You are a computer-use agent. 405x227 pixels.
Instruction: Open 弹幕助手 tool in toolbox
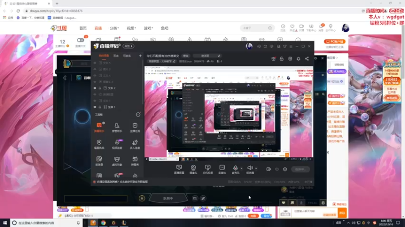(x=99, y=128)
